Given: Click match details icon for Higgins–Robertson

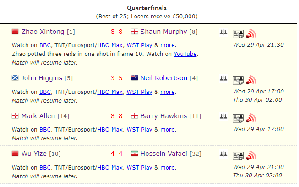Looking at the screenshot, I should click(238, 80).
